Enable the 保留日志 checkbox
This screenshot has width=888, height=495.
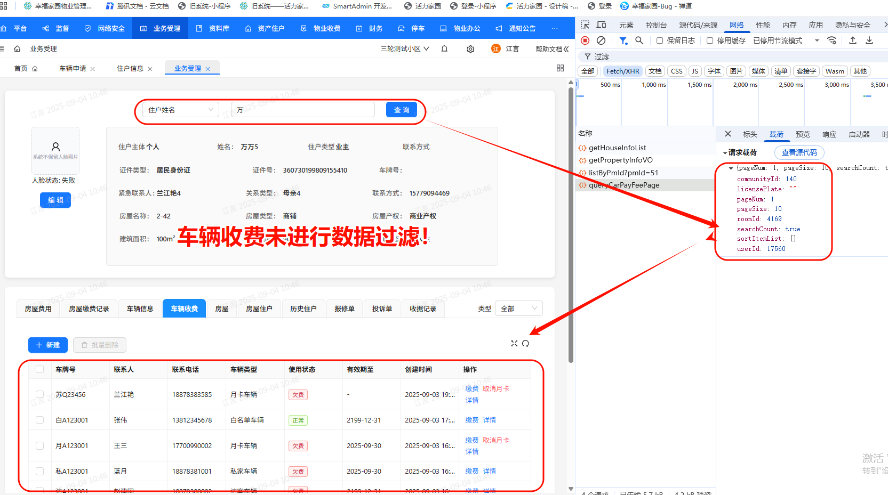[x=660, y=40]
